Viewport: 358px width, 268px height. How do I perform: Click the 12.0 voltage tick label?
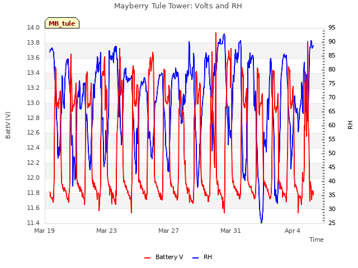[34, 178]
